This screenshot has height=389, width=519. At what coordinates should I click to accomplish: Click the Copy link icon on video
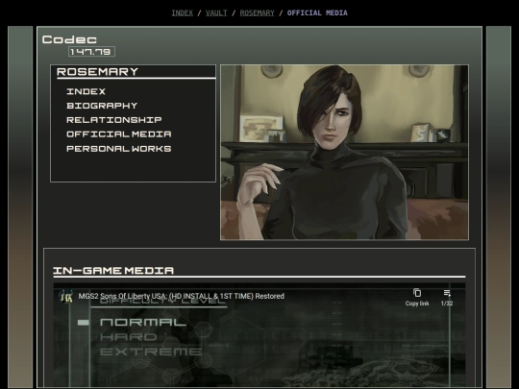click(417, 297)
